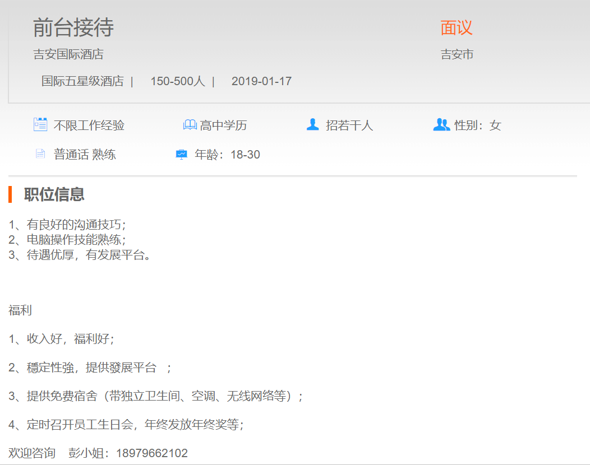Click the orange bar beside 职位信息 heading
Viewport: 590px width, 465px height.
(x=11, y=194)
